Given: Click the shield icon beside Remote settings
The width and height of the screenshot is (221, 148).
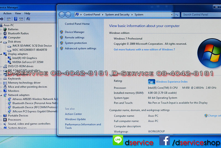Looking at the screenshot, I should [x=61, y=37].
